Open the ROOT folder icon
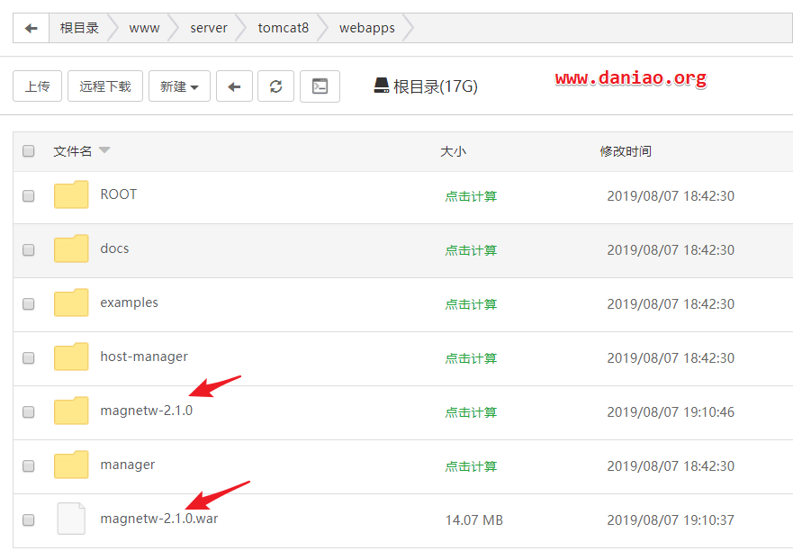Viewport: 793px width, 551px height. pyautogui.click(x=71, y=194)
